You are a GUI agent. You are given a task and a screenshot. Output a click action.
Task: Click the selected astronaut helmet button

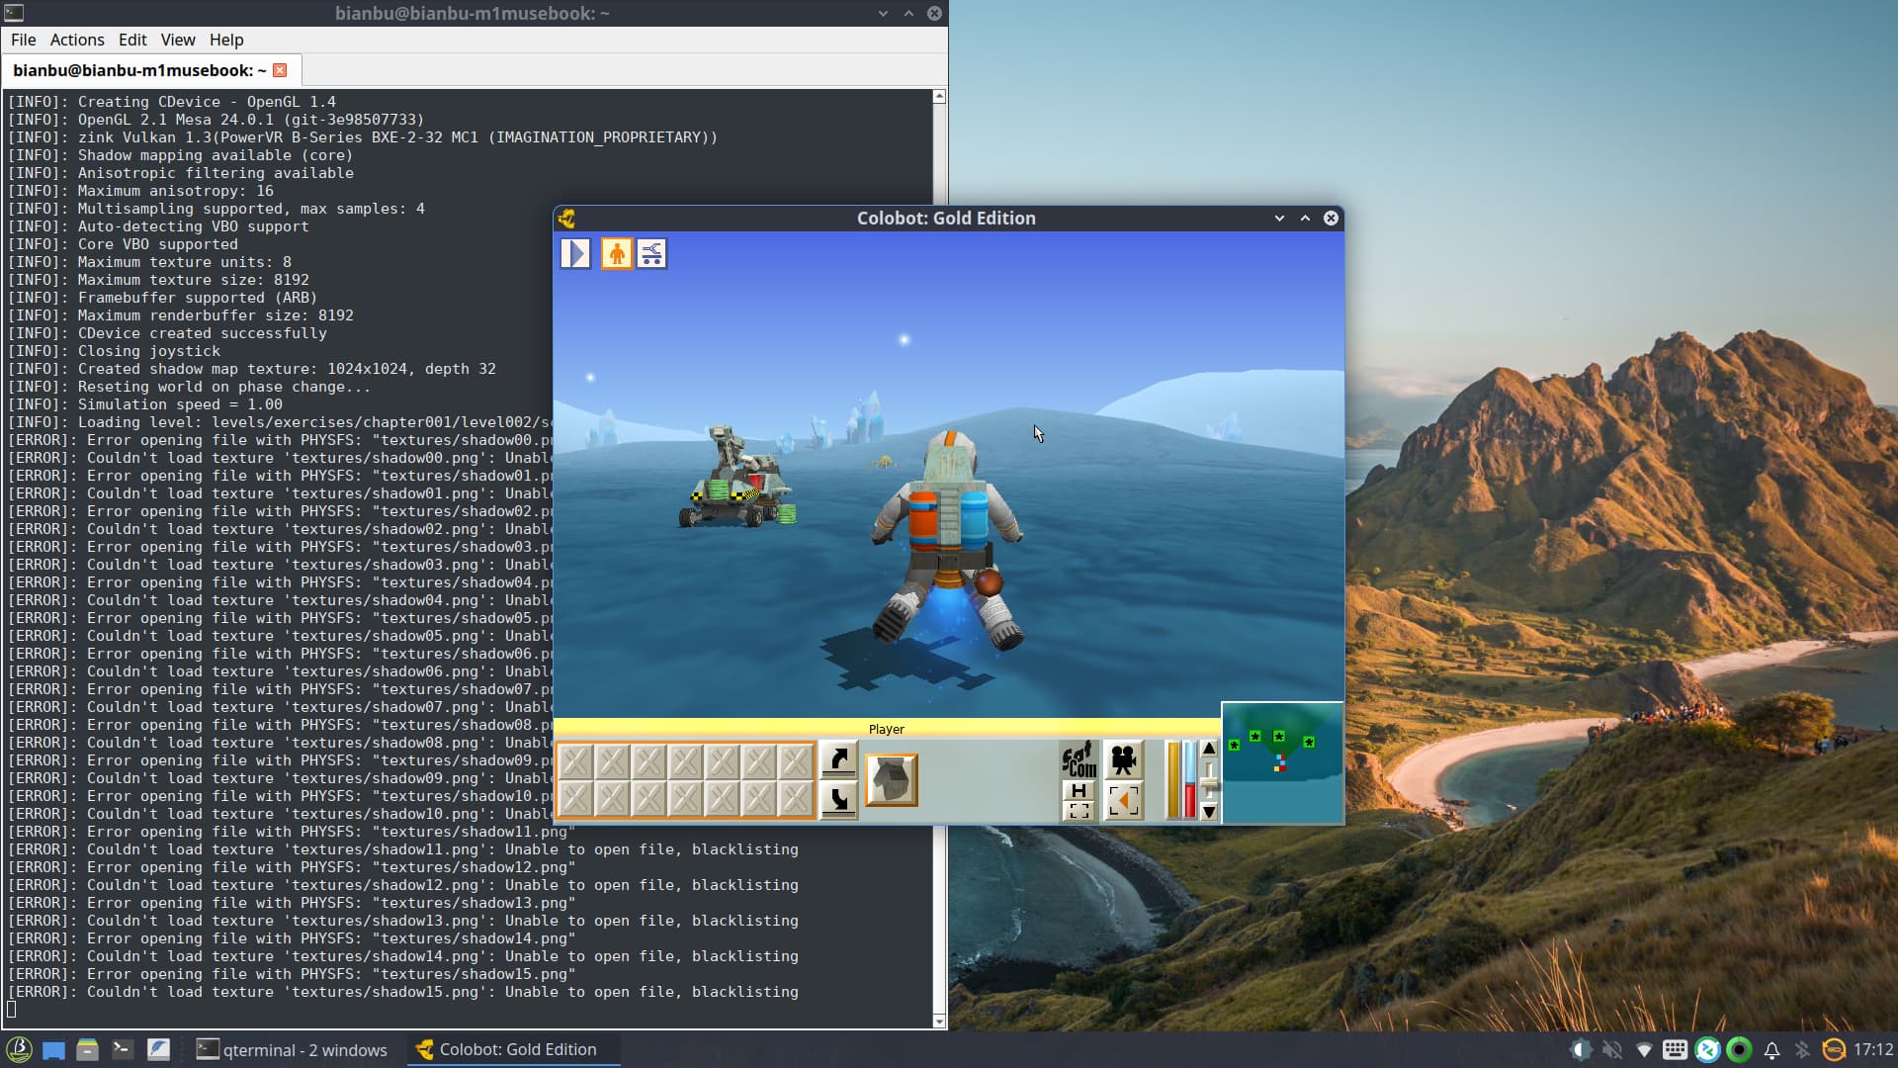coord(891,780)
